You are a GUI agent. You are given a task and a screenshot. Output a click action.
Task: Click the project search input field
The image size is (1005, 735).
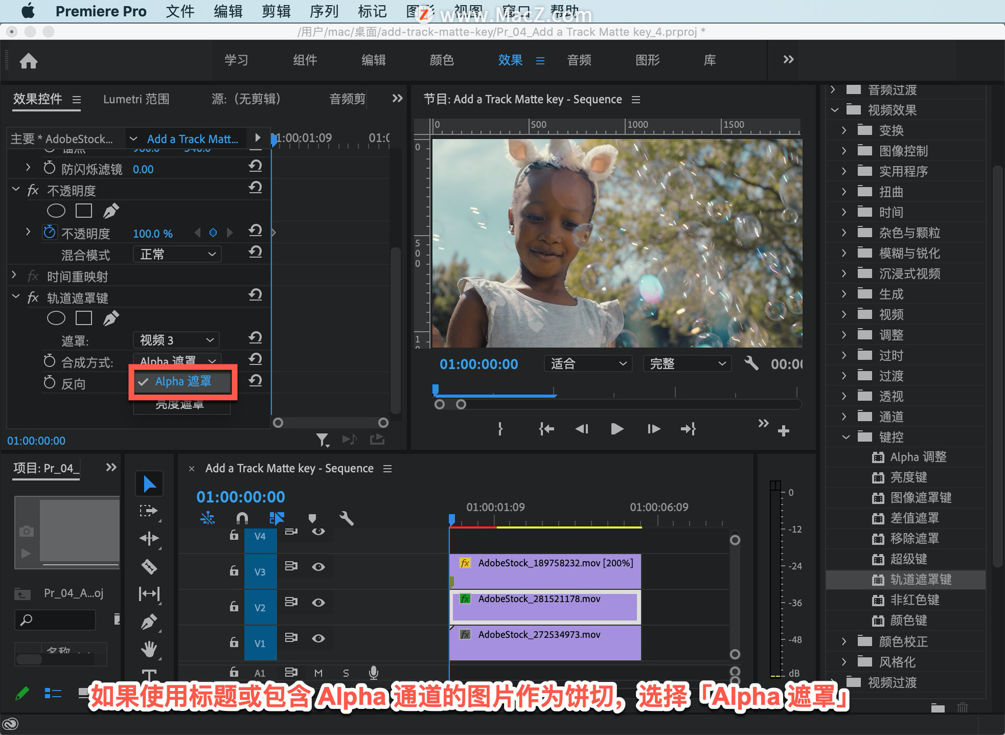click(x=55, y=620)
